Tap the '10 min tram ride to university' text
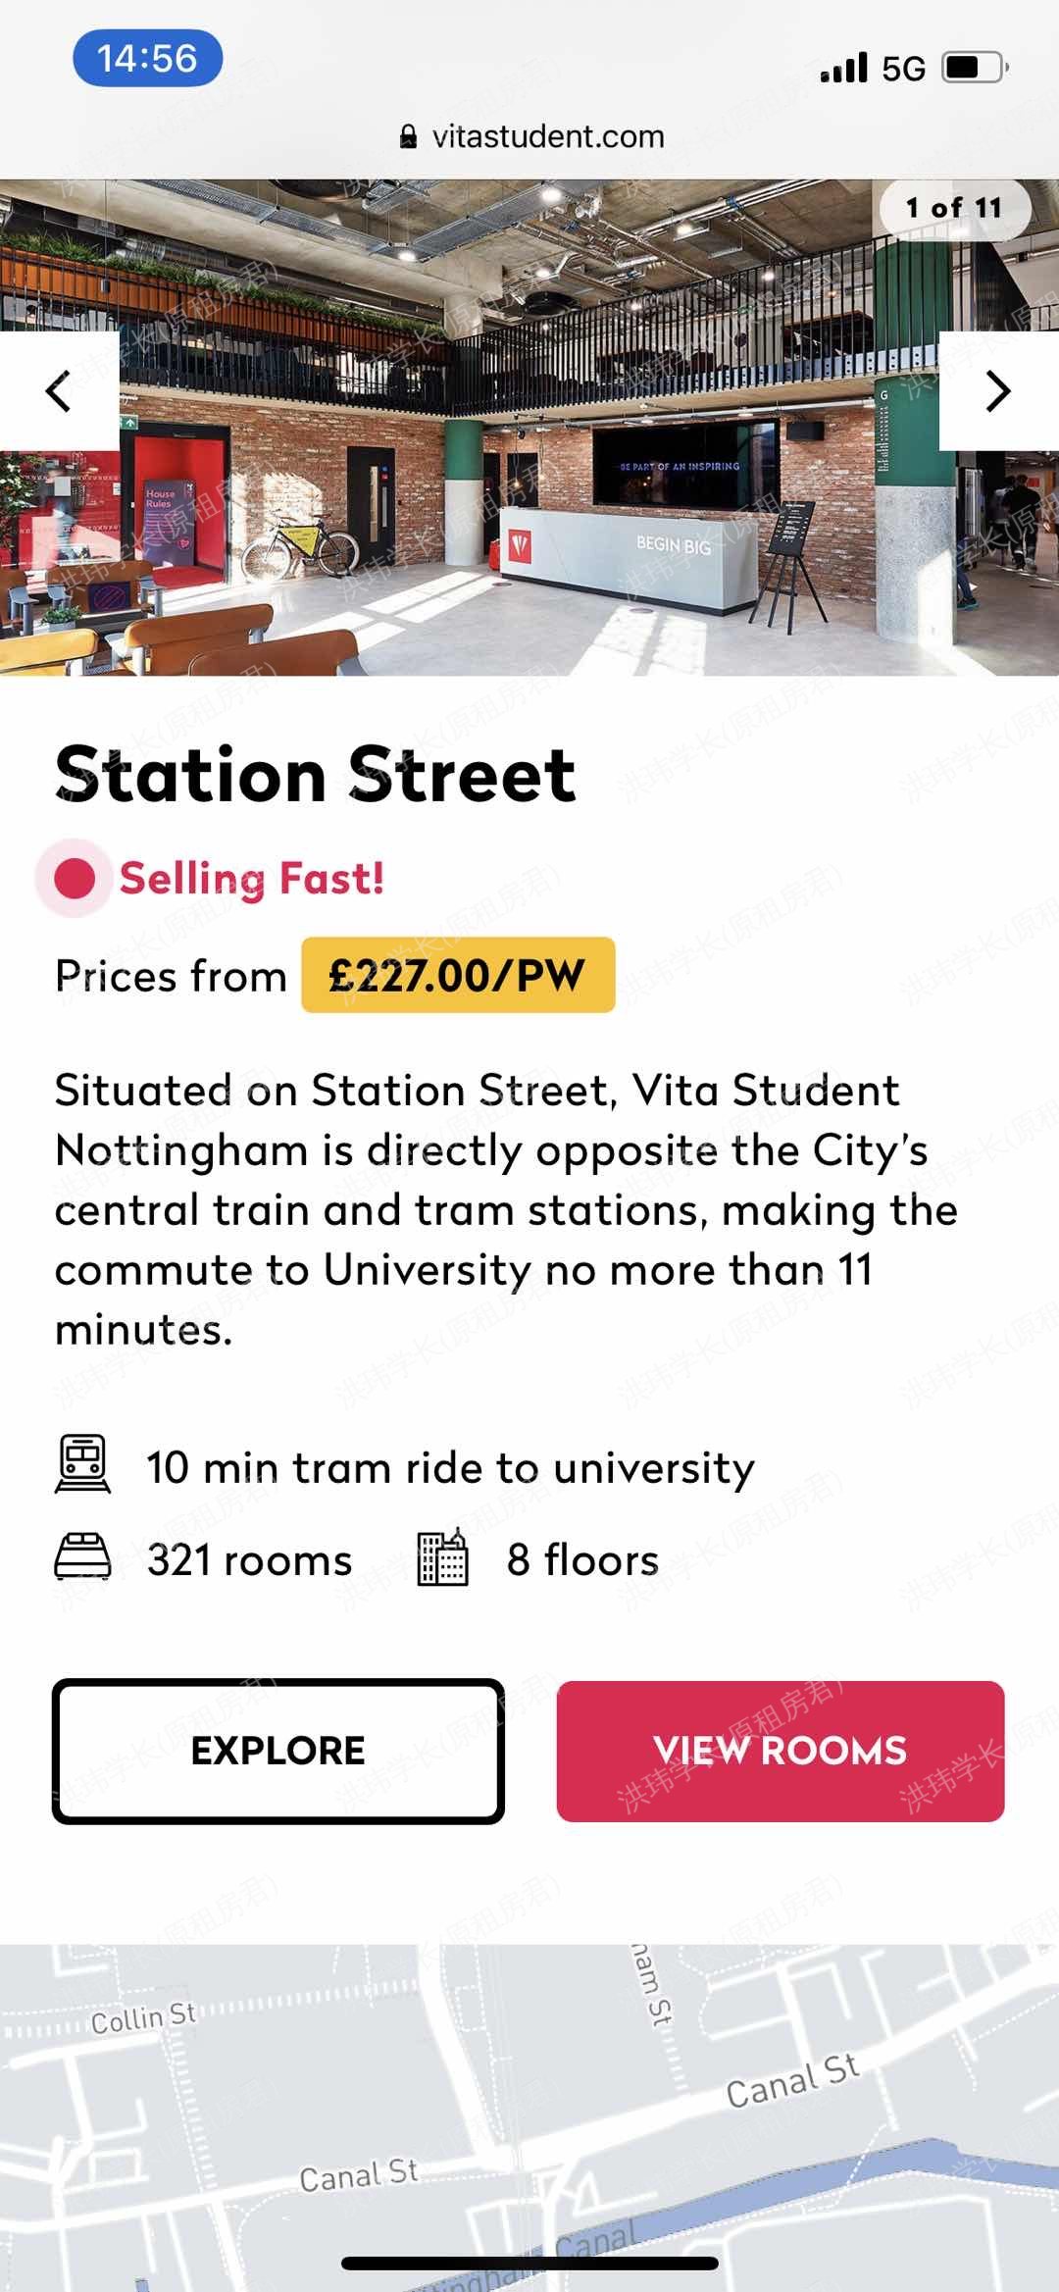 (450, 1467)
